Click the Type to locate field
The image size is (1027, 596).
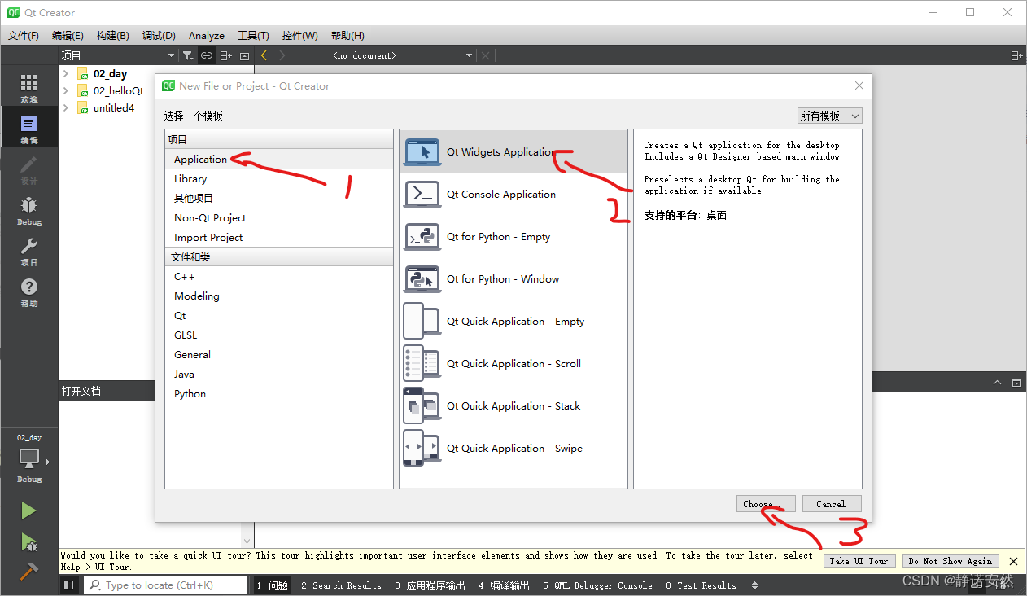click(165, 585)
